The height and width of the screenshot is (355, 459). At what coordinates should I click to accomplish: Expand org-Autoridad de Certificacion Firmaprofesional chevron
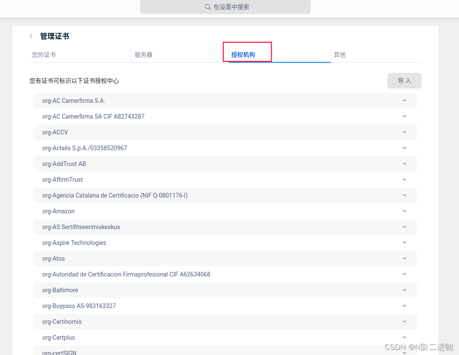404,274
